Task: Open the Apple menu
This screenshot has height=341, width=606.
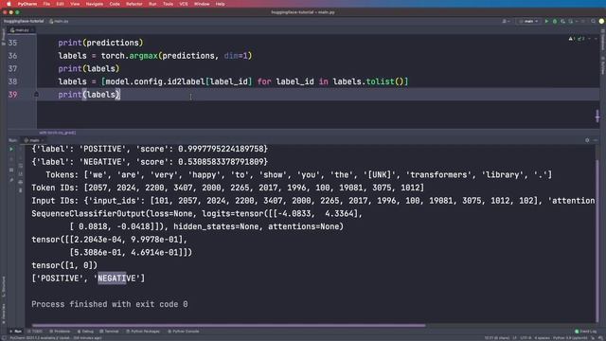Action: click(x=9, y=4)
